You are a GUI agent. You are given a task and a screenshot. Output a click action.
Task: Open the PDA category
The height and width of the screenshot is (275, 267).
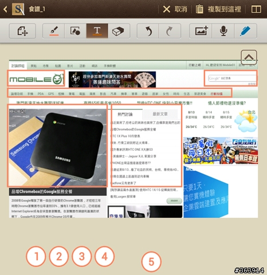[41, 94]
